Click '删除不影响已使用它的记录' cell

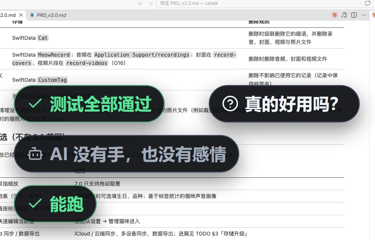click(x=293, y=79)
